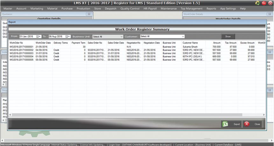Click the Export button

[231, 124]
